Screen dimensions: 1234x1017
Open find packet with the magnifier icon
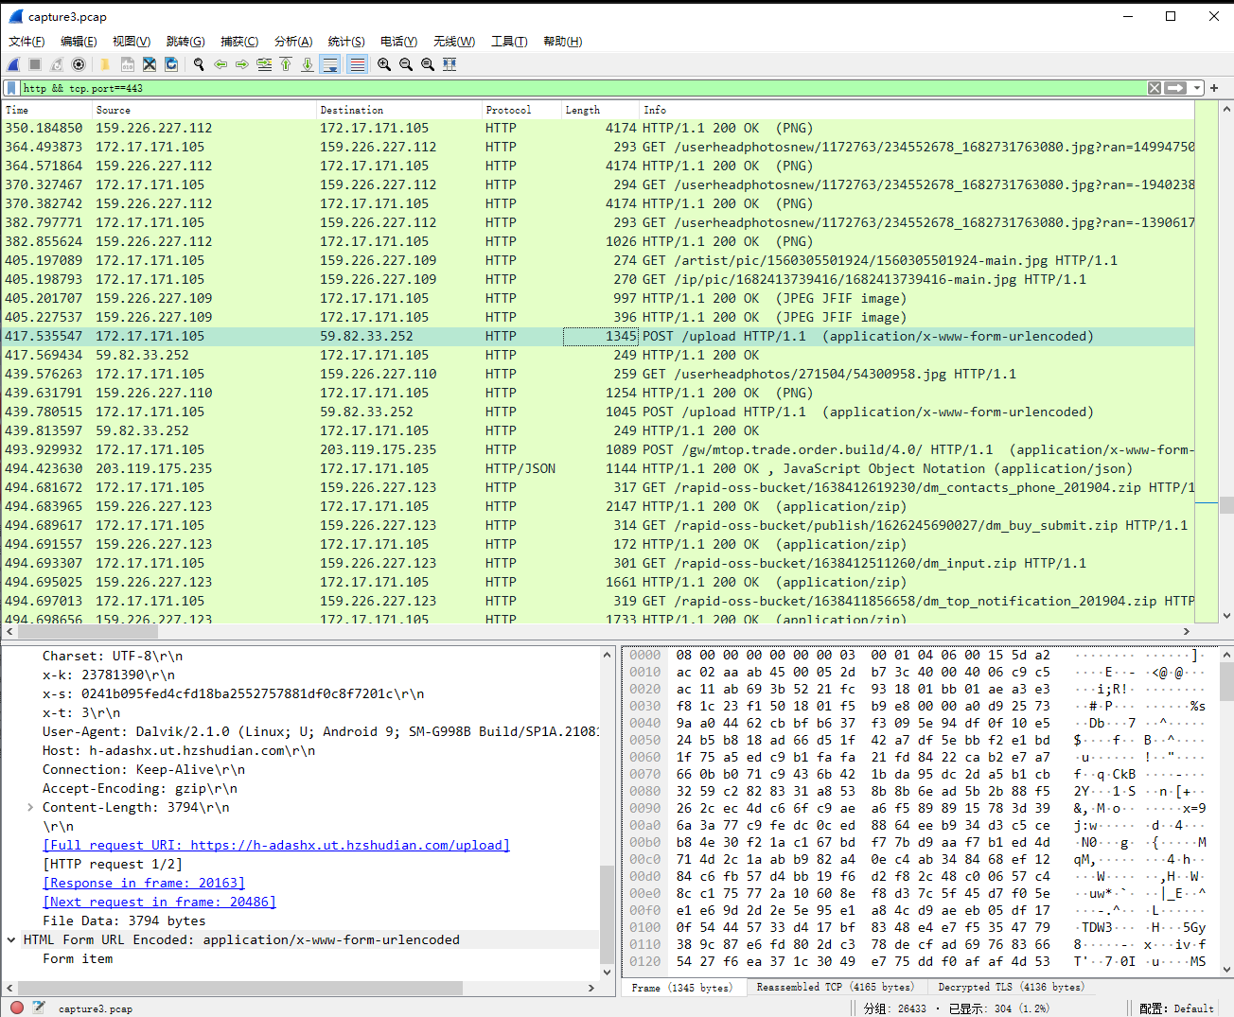click(x=199, y=64)
